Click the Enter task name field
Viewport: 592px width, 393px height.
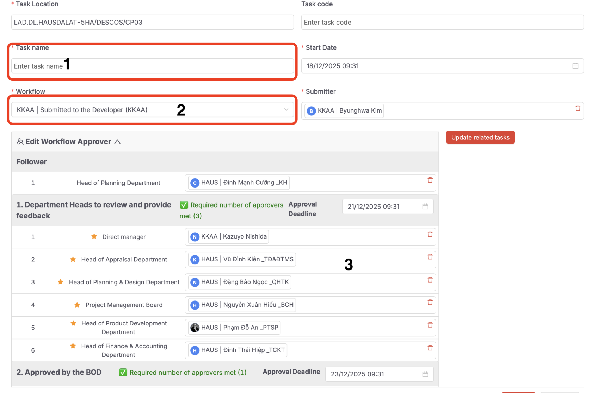pyautogui.click(x=152, y=66)
